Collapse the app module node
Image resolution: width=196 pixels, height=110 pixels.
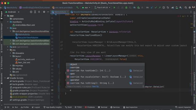point(5,16)
